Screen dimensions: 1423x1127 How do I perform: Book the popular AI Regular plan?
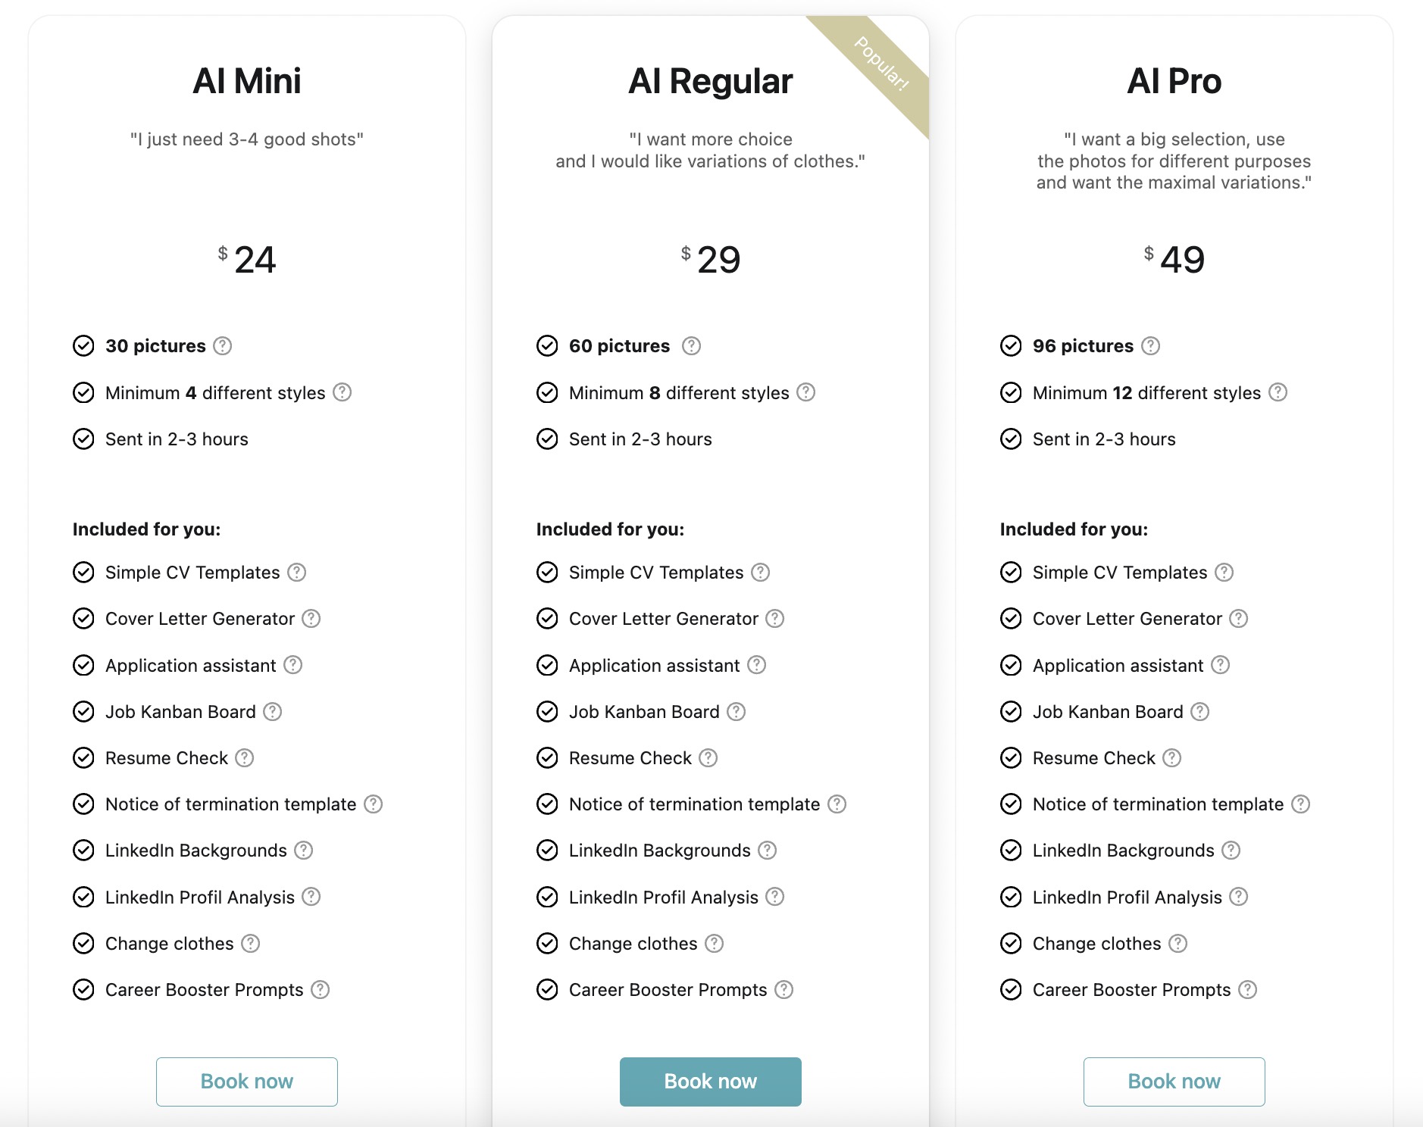[x=711, y=1082]
